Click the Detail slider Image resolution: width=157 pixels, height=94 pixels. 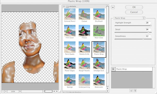coord(133,32)
